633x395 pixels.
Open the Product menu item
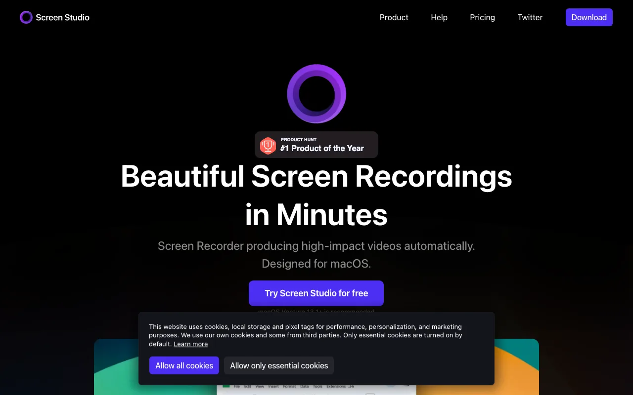coord(394,17)
